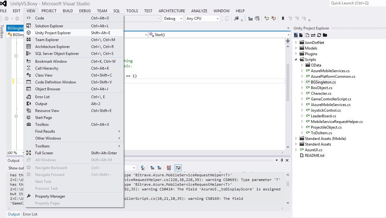Click the find message in code icon
Image resolution: width=386 pixels, height=218 pixels.
pos(143,168)
